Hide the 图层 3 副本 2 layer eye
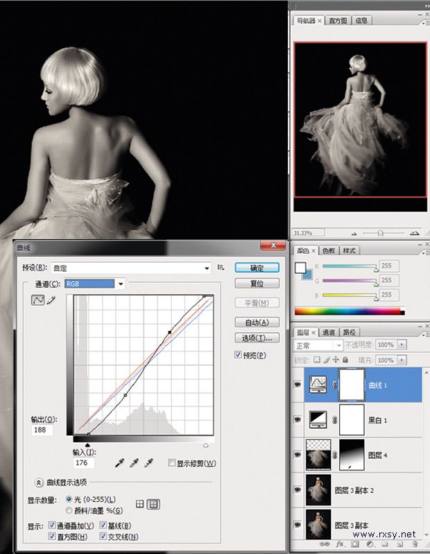Image resolution: width=430 pixels, height=554 pixels. [298, 489]
